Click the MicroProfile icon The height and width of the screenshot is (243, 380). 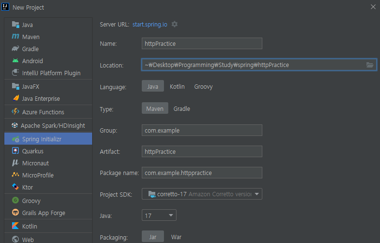15,175
